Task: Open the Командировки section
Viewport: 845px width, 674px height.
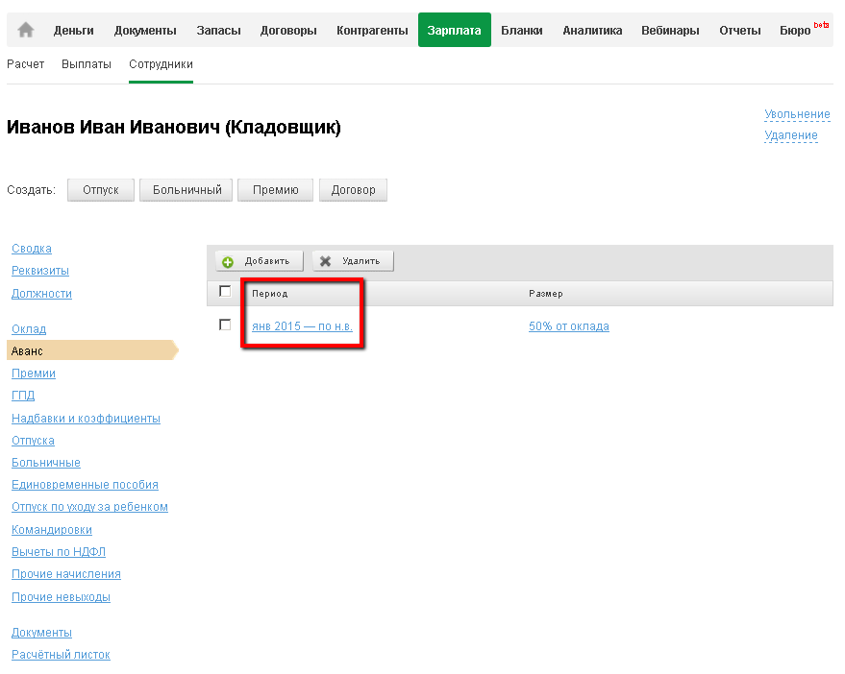Action: click(x=52, y=530)
